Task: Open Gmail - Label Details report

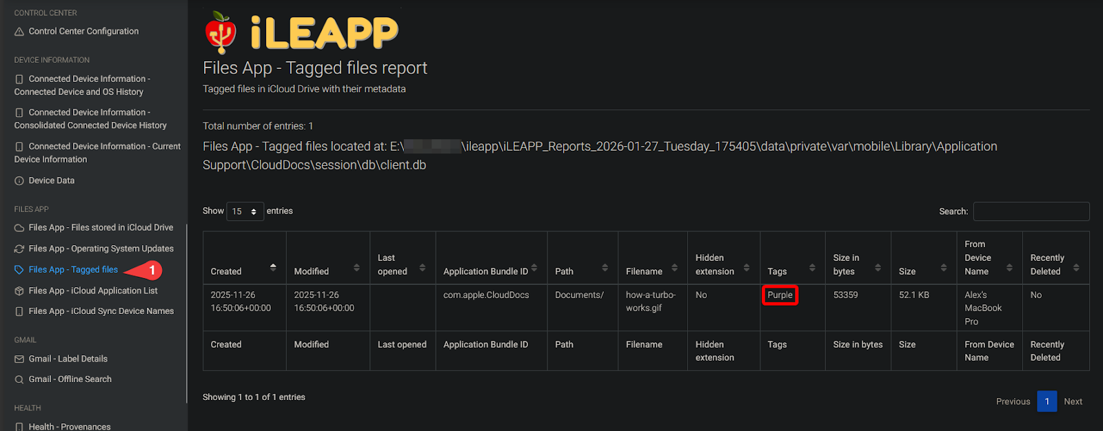Action: [68, 359]
